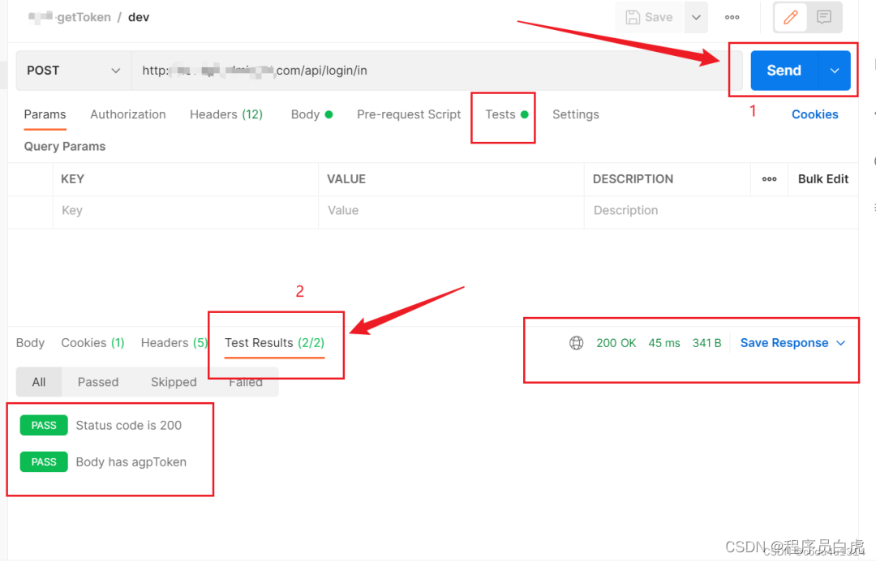Click the KEY column header
Image resolution: width=876 pixels, height=562 pixels.
tap(73, 179)
